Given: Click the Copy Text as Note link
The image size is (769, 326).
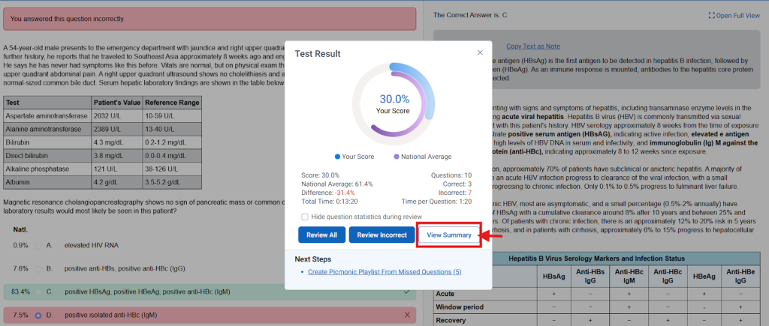Looking at the screenshot, I should click(x=532, y=46).
